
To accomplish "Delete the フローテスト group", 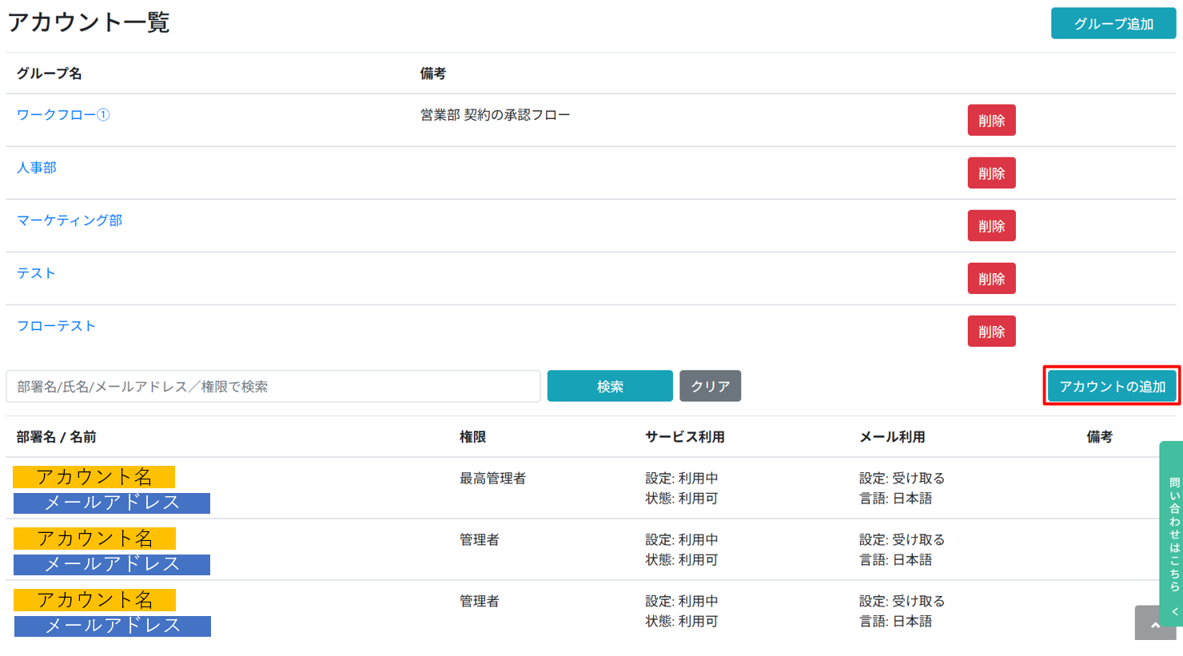I will (x=991, y=331).
